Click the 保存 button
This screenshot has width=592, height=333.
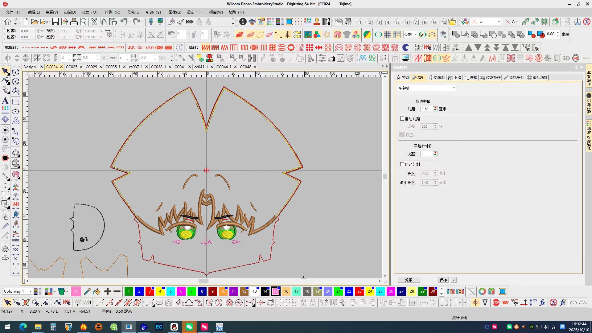pos(443,280)
